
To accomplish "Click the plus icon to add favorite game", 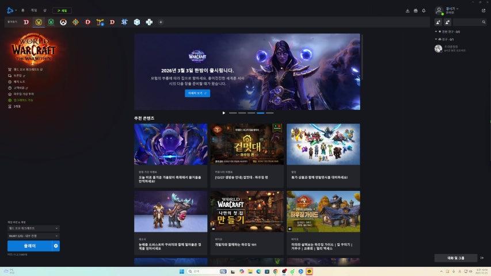I will point(161,22).
